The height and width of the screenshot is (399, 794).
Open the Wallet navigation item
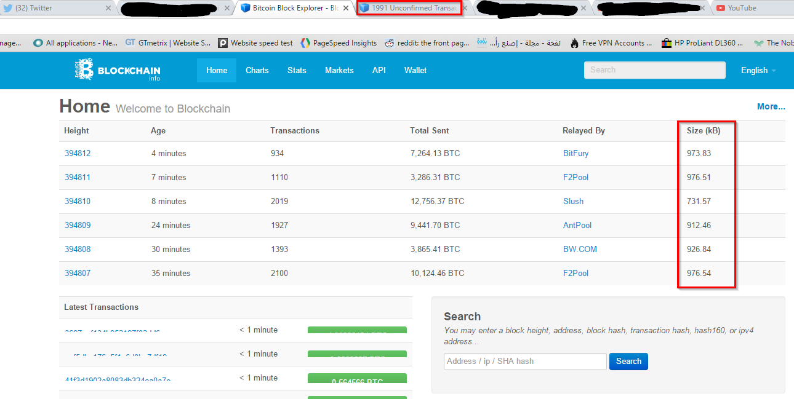(415, 70)
